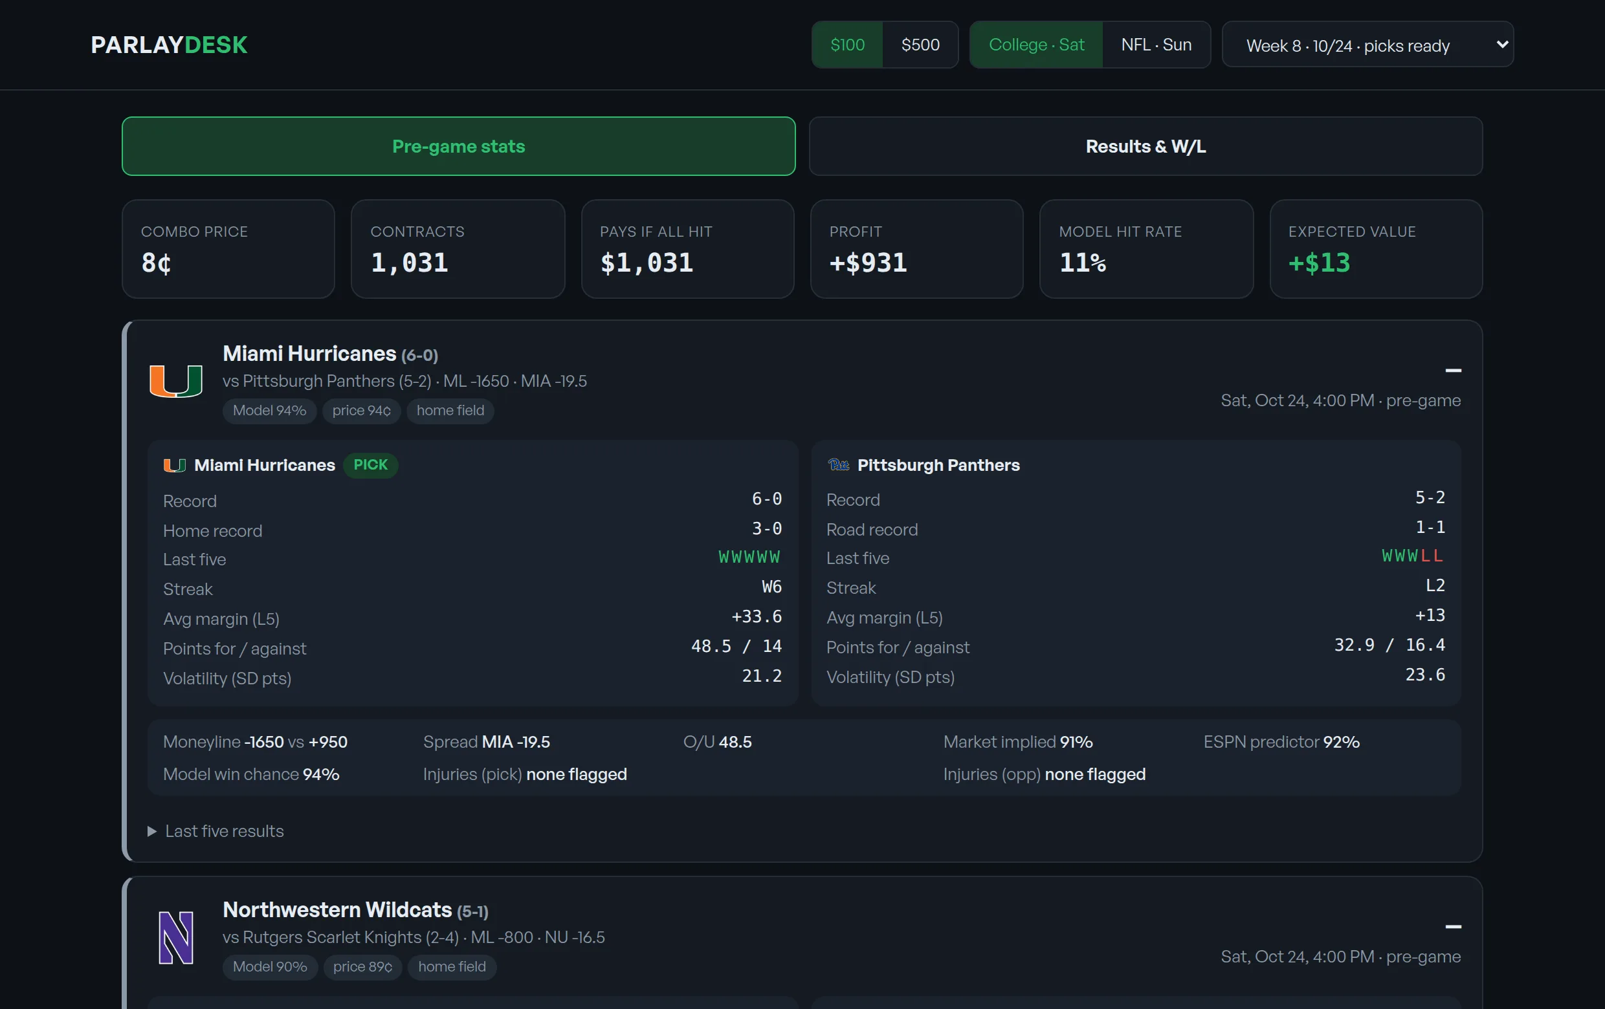The height and width of the screenshot is (1009, 1605).
Task: Click the Model 90% chip
Action: 270,966
